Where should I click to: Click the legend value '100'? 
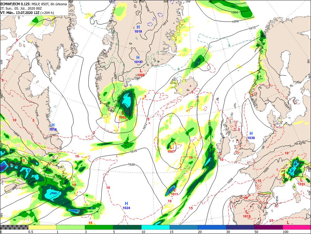[285, 232]
